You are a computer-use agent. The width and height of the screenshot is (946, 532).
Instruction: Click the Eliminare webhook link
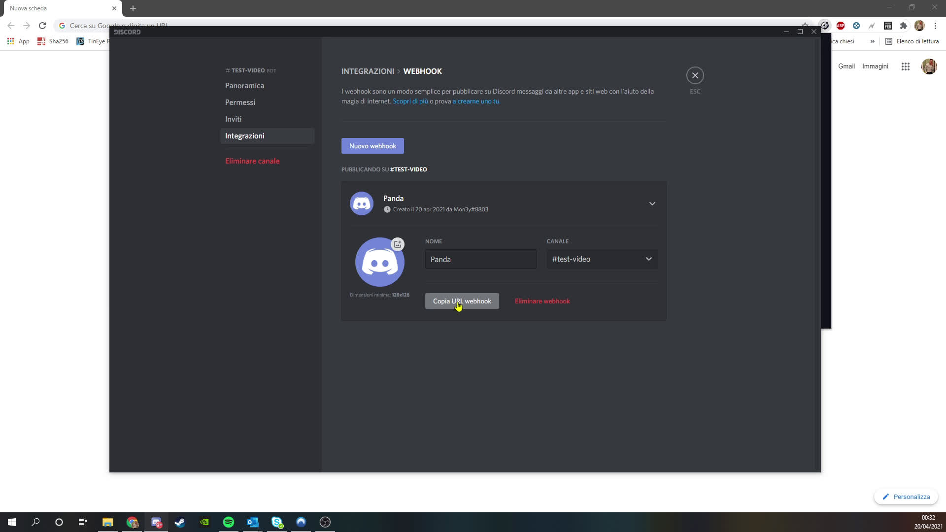[x=542, y=301]
